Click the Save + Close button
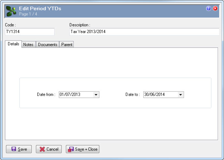The width and height of the screenshot is (224, 160). click(x=83, y=149)
